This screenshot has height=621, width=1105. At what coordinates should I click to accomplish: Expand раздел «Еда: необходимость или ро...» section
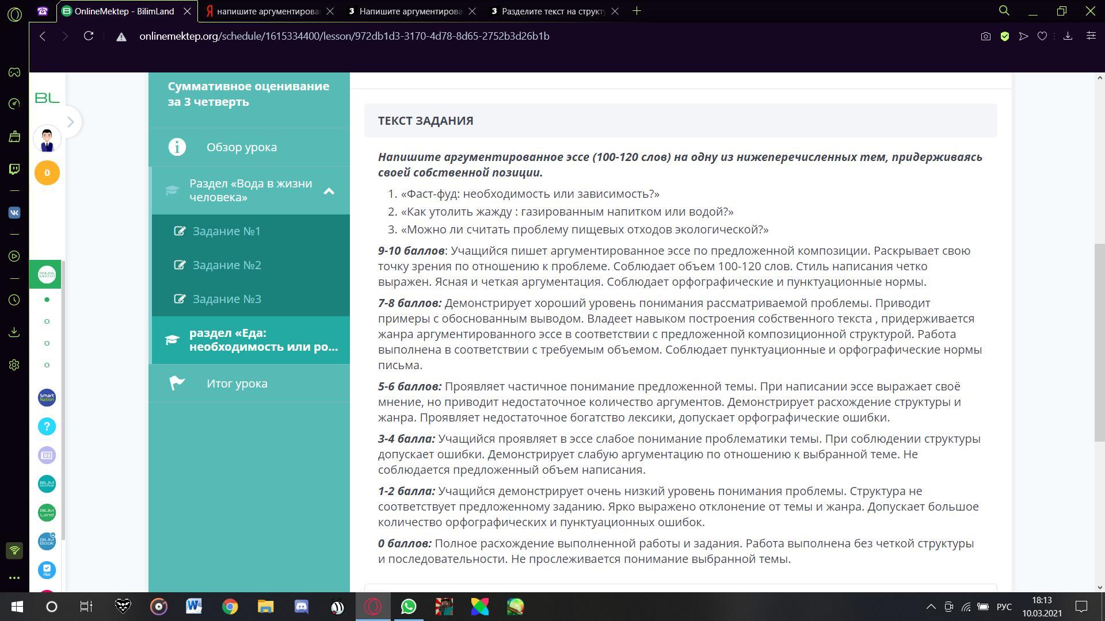click(250, 340)
